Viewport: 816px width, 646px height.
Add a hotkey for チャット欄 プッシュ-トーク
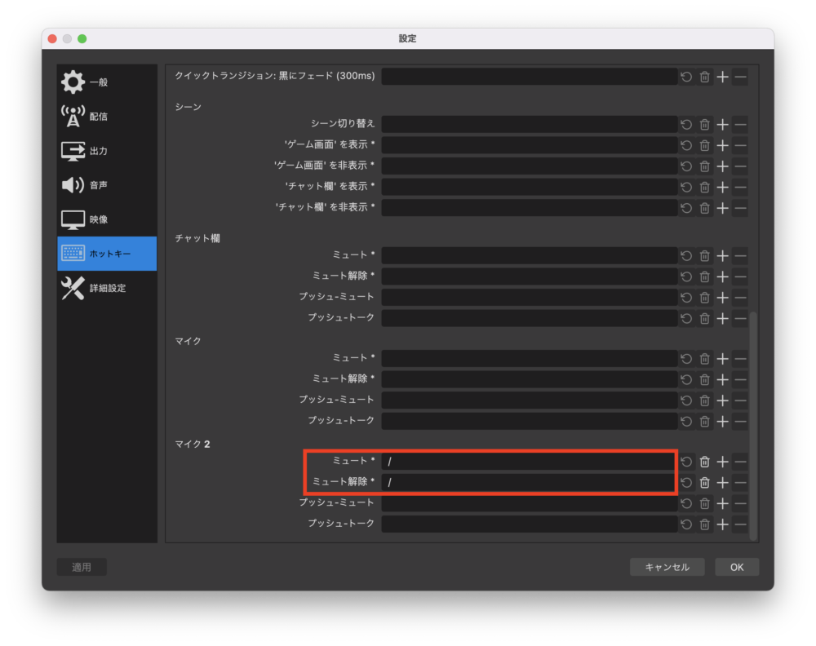[722, 318]
